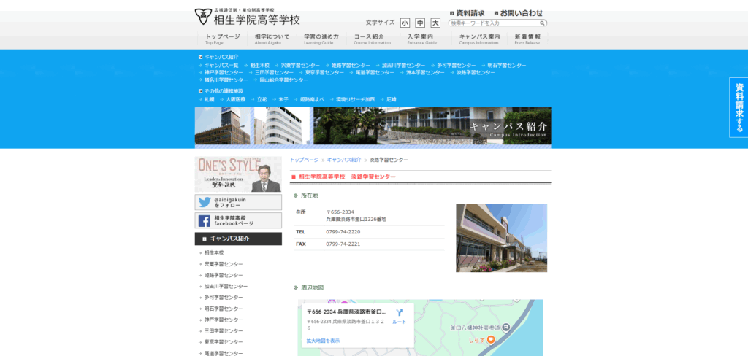Set text size to medium (中)
This screenshot has height=356, width=748.
[x=420, y=23]
